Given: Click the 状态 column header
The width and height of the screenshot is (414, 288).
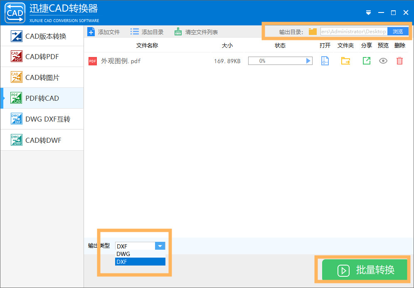Looking at the screenshot, I should tap(280, 45).
